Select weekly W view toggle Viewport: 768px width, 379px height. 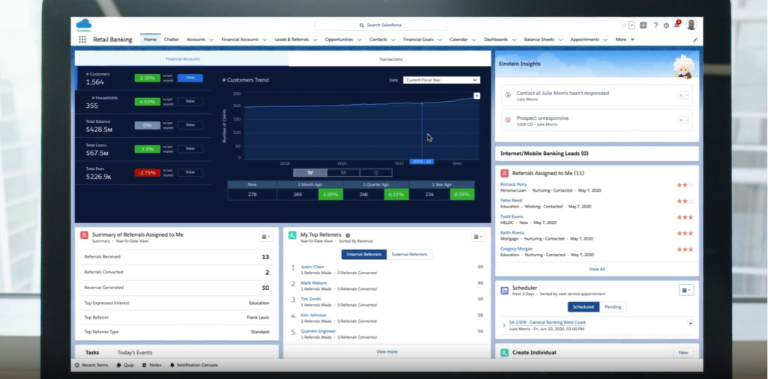click(x=310, y=172)
